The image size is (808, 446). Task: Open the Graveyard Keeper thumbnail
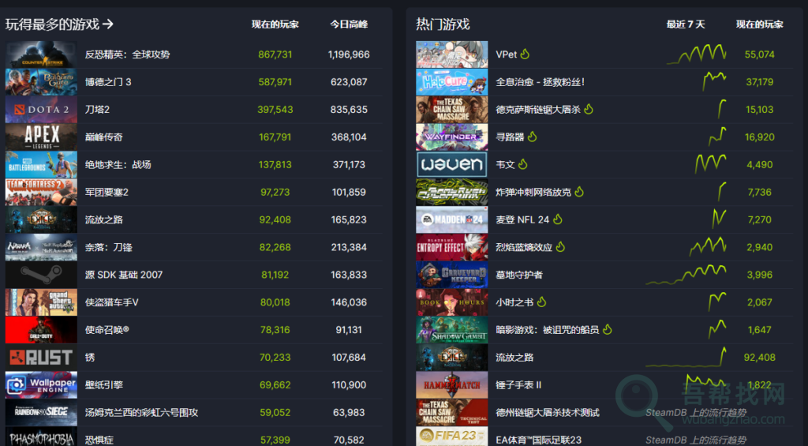452,275
